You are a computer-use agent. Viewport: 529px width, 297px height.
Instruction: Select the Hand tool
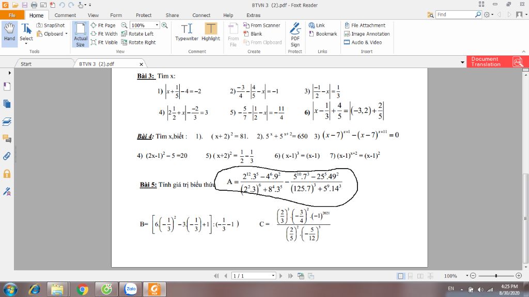[9, 32]
